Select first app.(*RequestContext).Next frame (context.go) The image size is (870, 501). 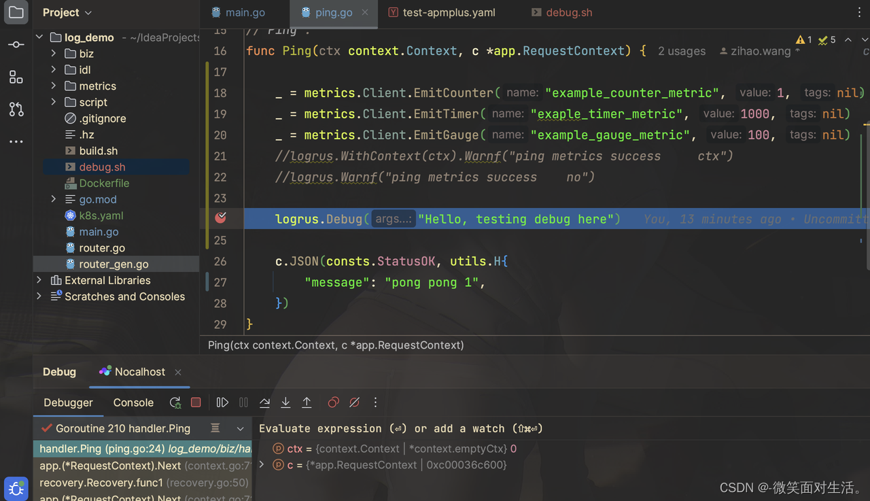click(x=143, y=466)
